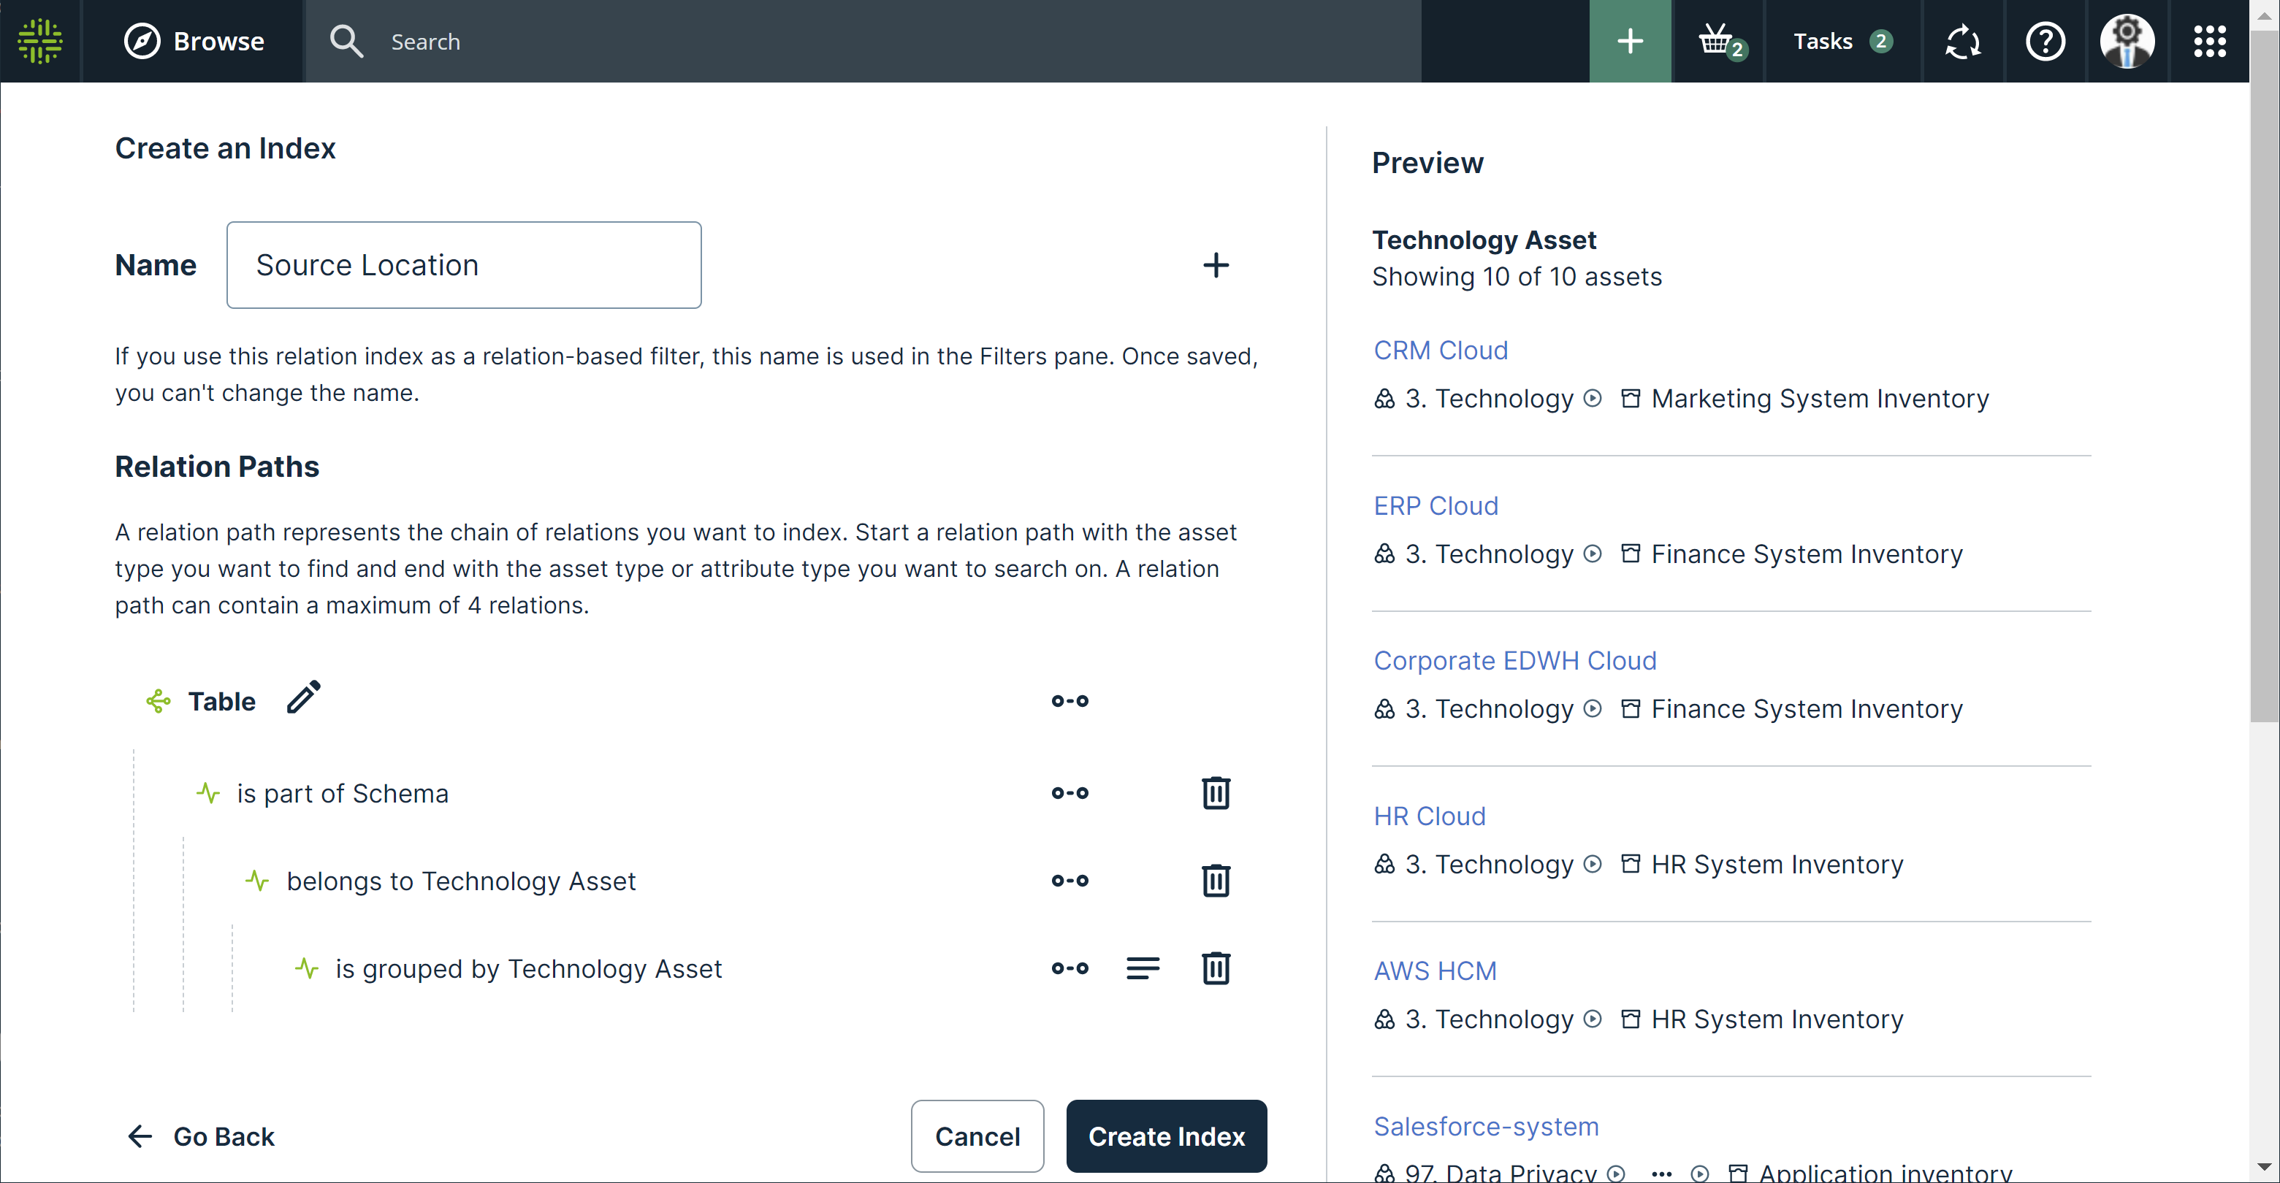Image resolution: width=2280 pixels, height=1183 pixels.
Task: Open the Browse menu
Action: tap(195, 42)
